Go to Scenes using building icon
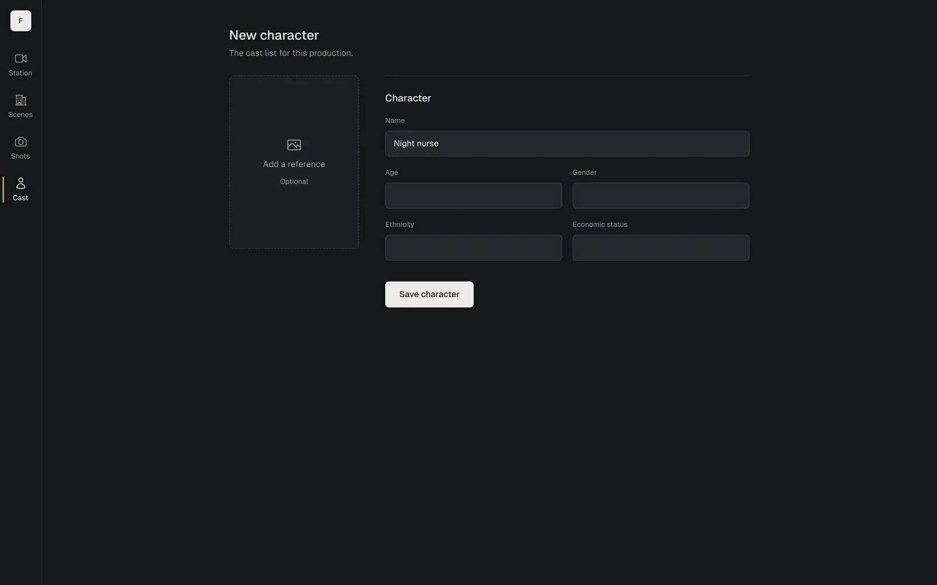This screenshot has width=937, height=585. 20,100
